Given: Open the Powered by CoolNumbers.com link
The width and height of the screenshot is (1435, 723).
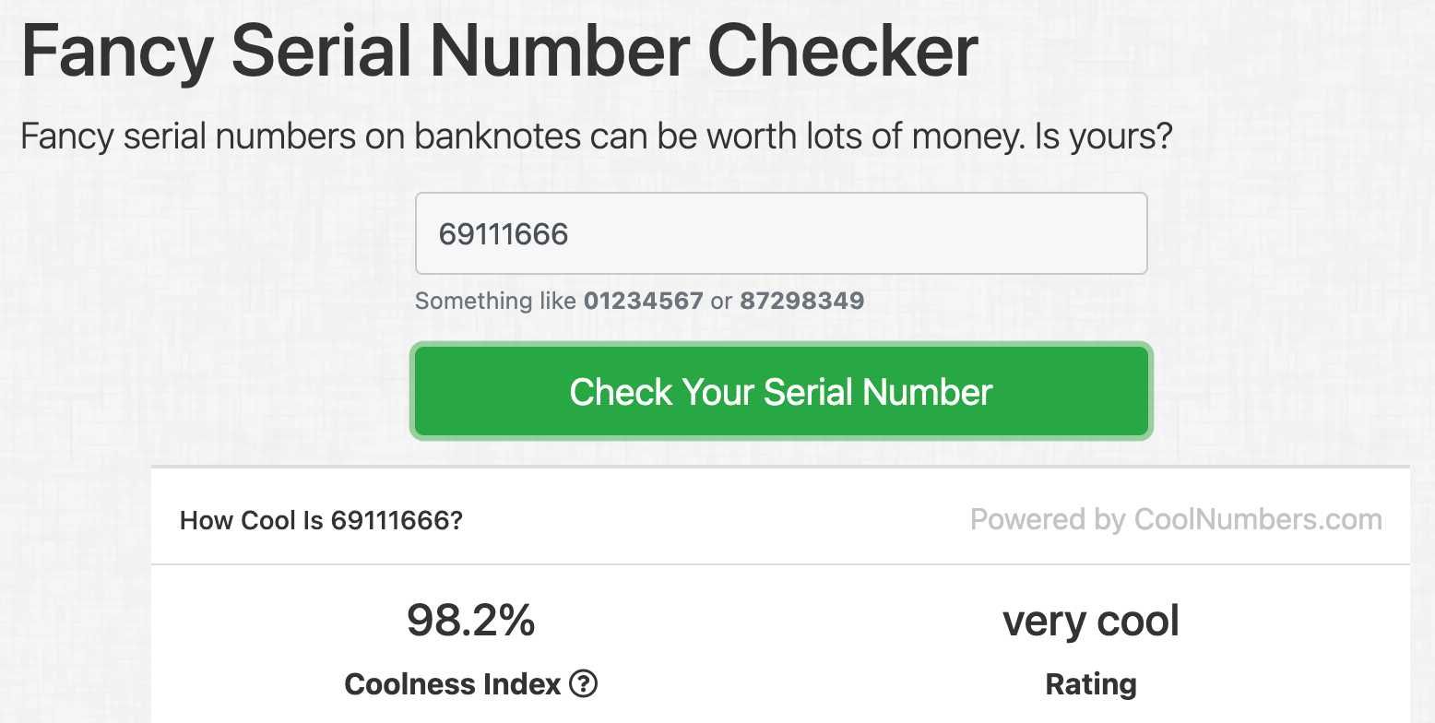Looking at the screenshot, I should click(1176, 520).
